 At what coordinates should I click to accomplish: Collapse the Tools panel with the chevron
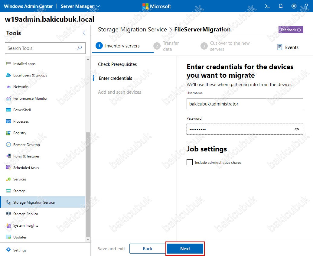point(84,33)
